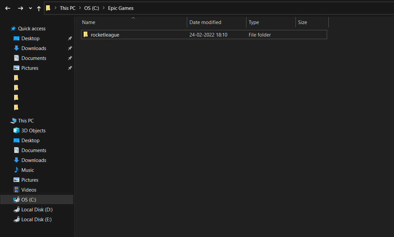The width and height of the screenshot is (394, 237).
Task: Click the pin icon next to Desktop
Action: pos(70,38)
